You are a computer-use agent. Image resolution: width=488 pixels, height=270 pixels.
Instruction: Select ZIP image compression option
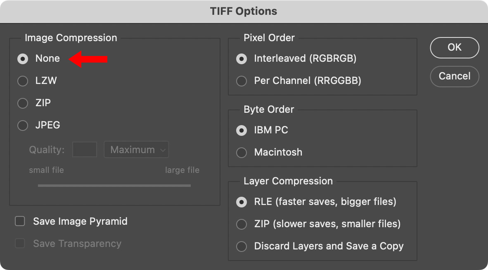point(23,103)
